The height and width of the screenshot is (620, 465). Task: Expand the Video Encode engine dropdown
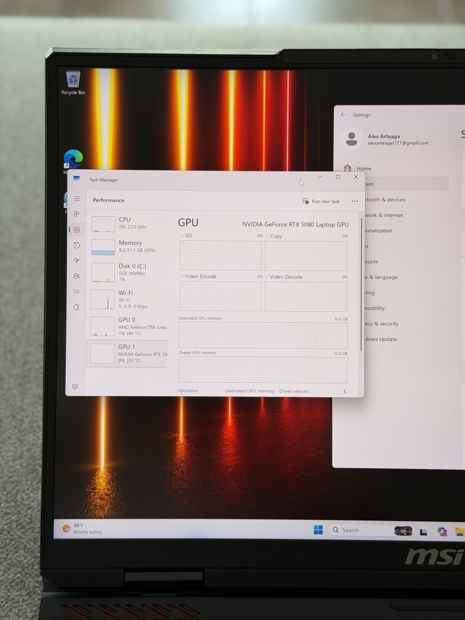click(x=198, y=276)
